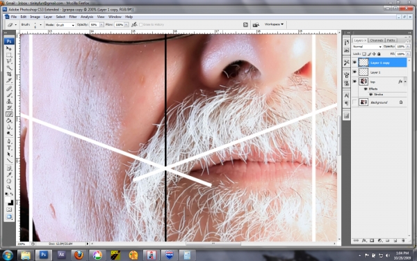Select the Clone Stamp tool

pos(9,102)
